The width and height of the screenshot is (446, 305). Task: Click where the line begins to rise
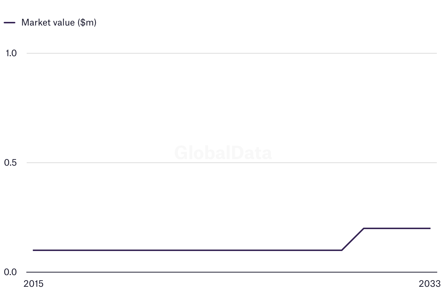342,250
